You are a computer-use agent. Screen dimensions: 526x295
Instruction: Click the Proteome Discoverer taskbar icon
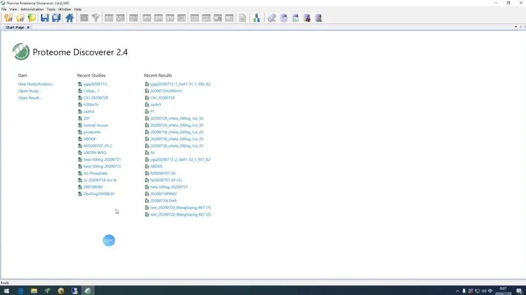point(88,291)
